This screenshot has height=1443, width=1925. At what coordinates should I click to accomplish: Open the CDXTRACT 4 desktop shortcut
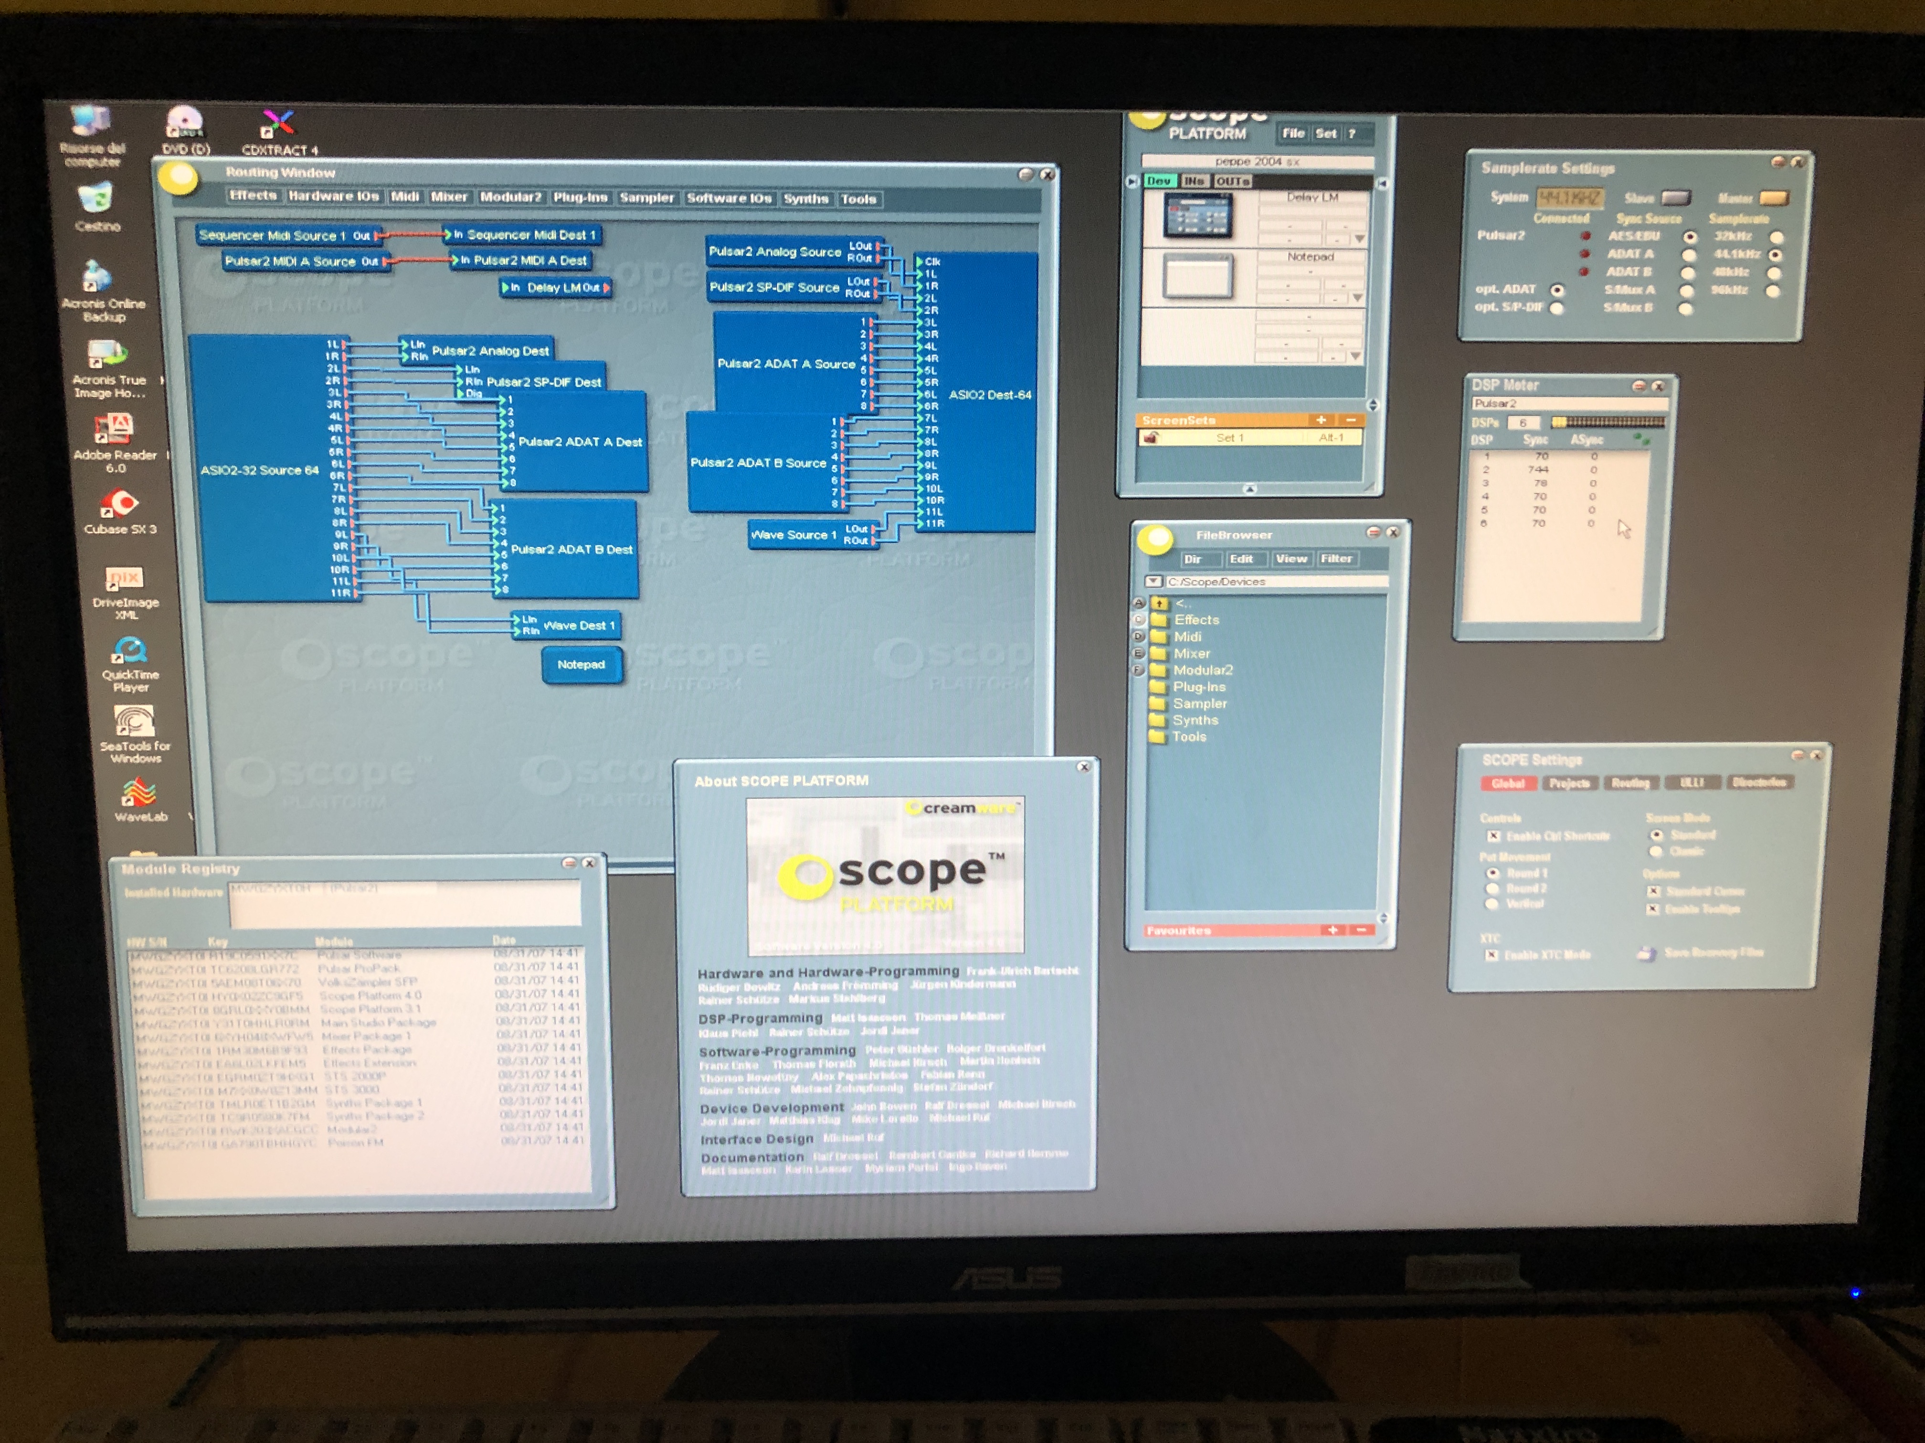point(279,133)
